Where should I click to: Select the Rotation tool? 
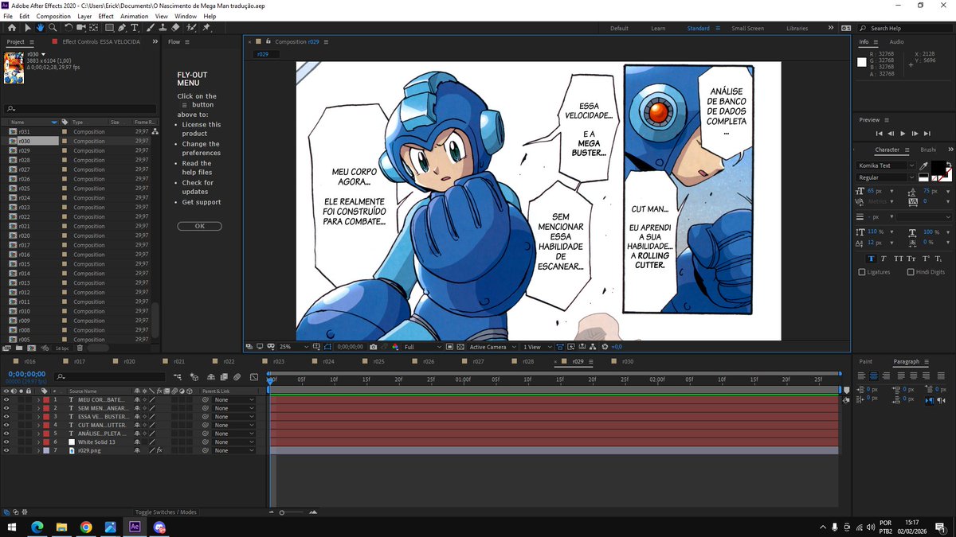69,28
